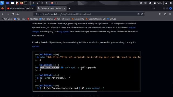The height and width of the screenshot is (97, 173).
Task: Open the tracking protection shield icon
Action: click(x=36, y=14)
